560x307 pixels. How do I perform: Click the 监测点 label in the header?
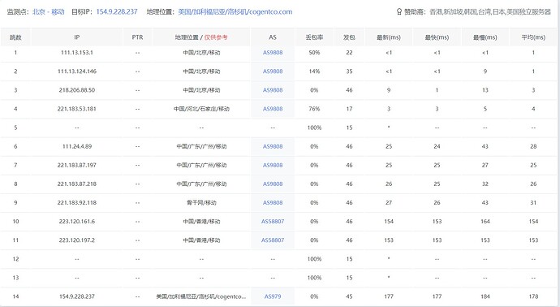[18, 12]
